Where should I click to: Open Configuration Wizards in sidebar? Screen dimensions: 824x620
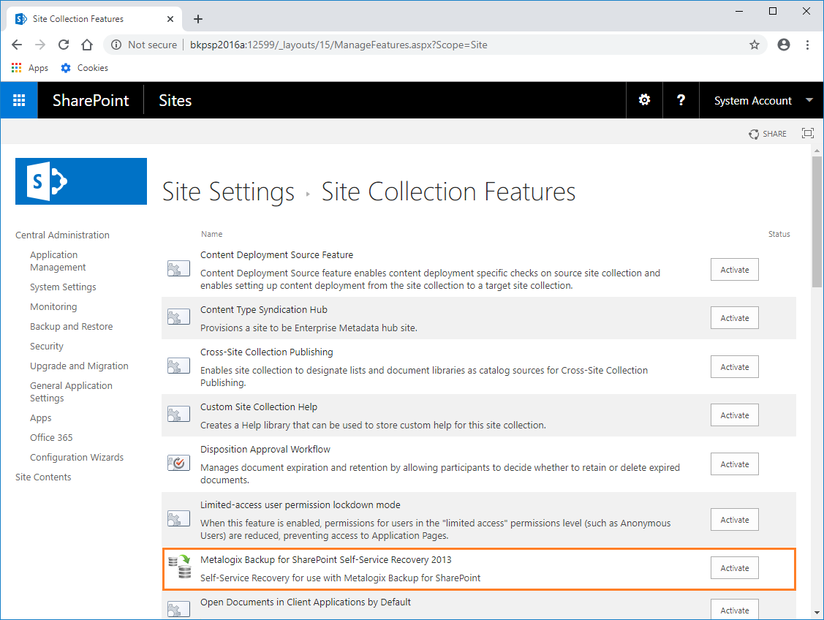[77, 457]
